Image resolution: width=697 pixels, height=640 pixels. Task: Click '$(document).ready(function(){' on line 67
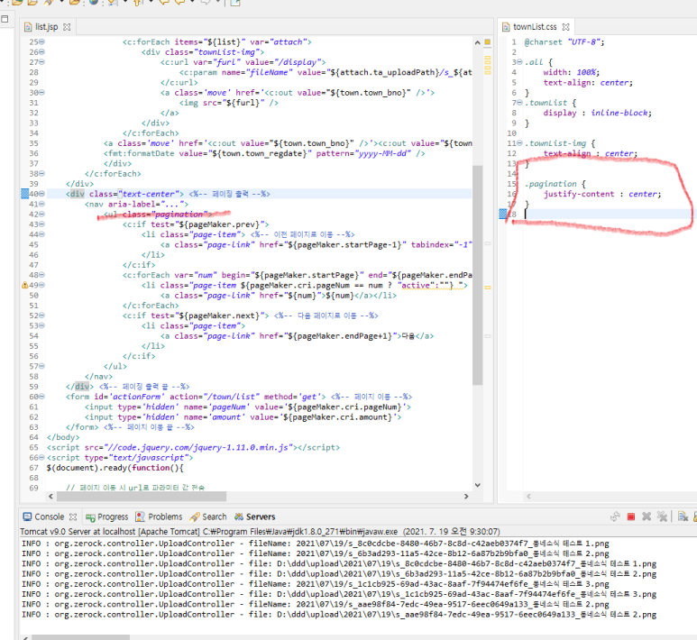pyautogui.click(x=115, y=468)
